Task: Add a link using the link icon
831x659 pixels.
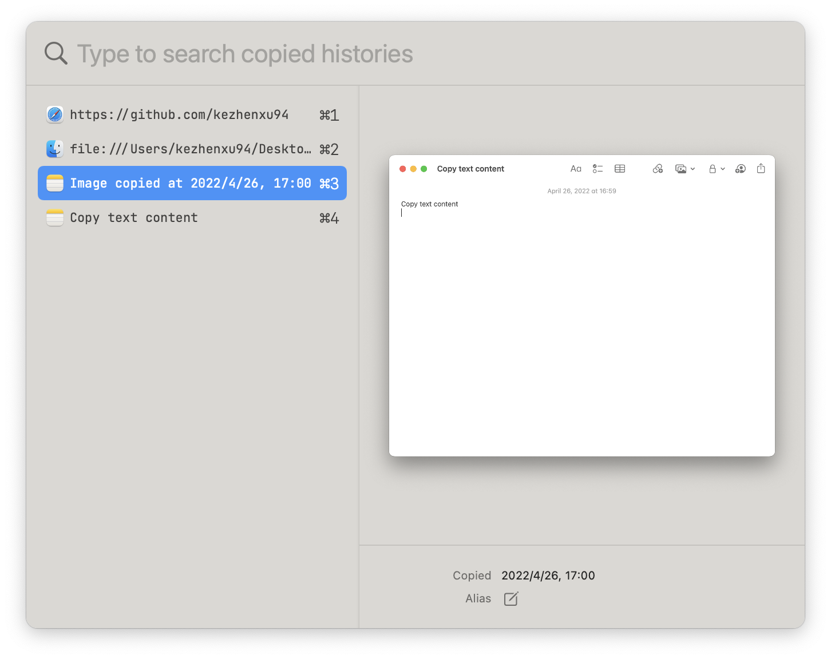Action: click(x=658, y=168)
